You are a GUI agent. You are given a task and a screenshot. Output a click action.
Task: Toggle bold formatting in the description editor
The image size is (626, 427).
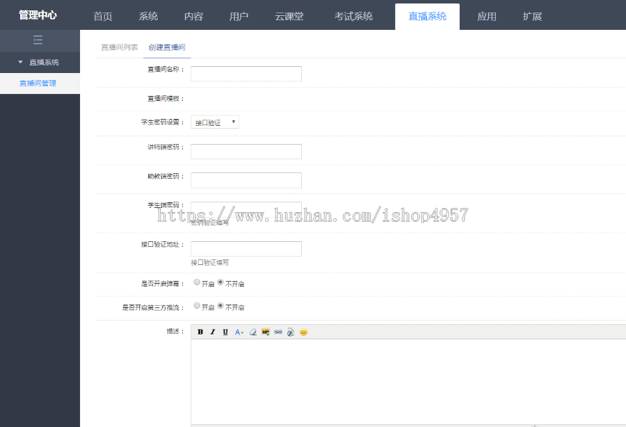pos(200,332)
